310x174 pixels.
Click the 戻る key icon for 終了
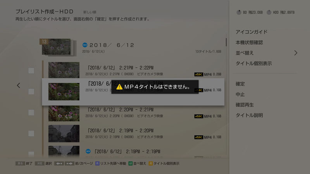[20, 163]
